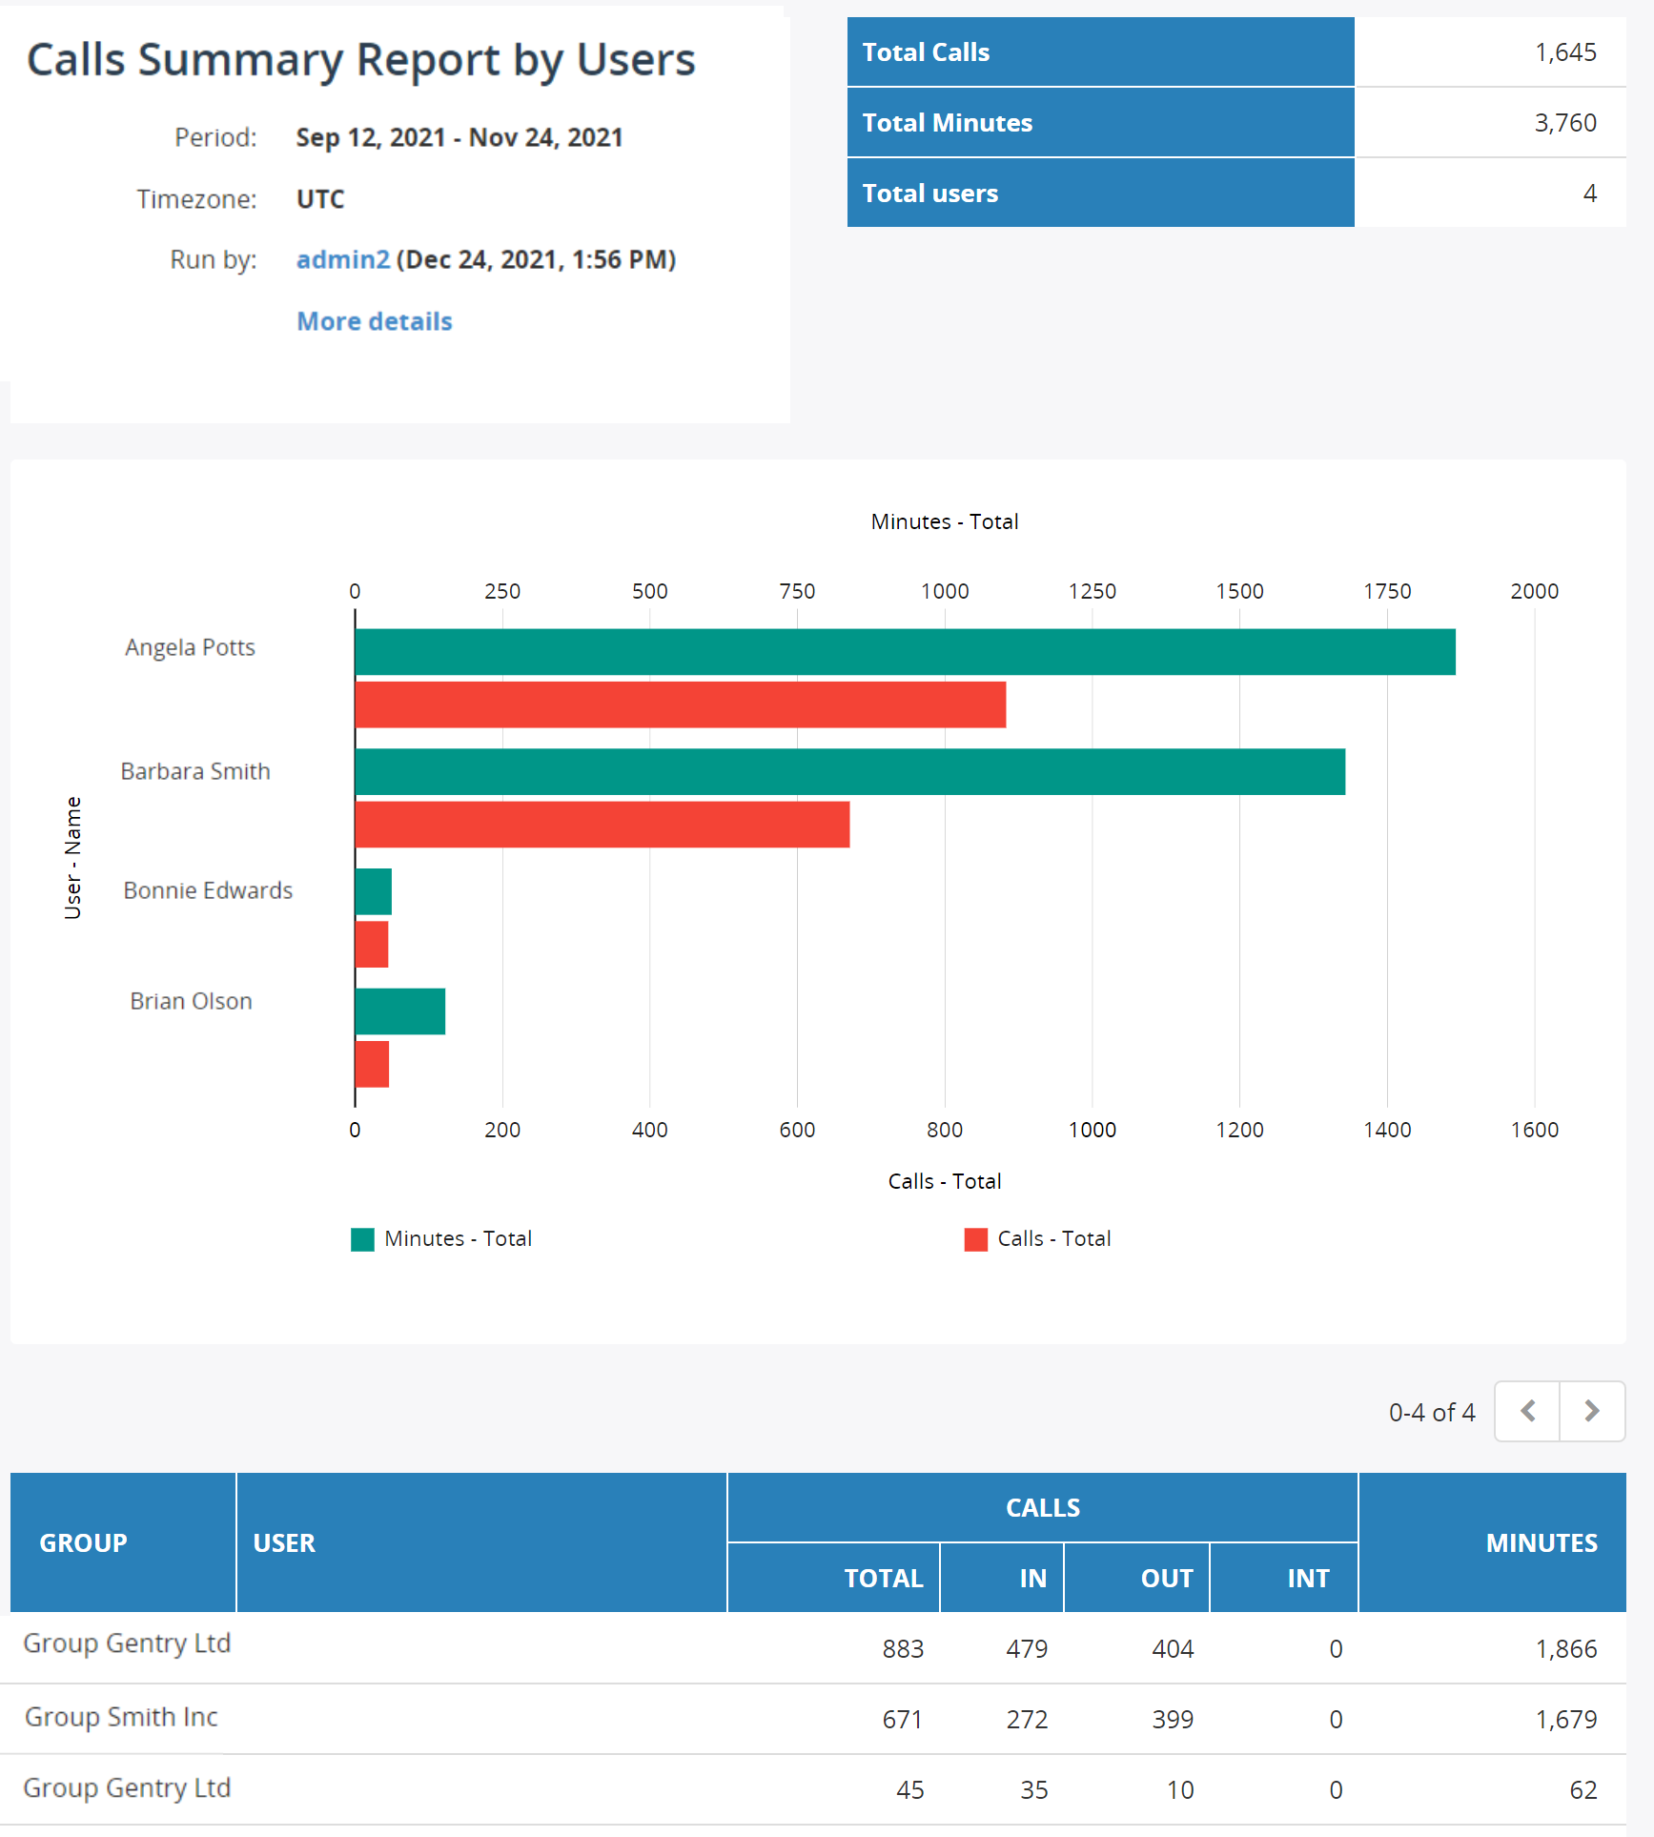
Task: Click the 479 inbound calls cell
Action: coord(1027,1649)
